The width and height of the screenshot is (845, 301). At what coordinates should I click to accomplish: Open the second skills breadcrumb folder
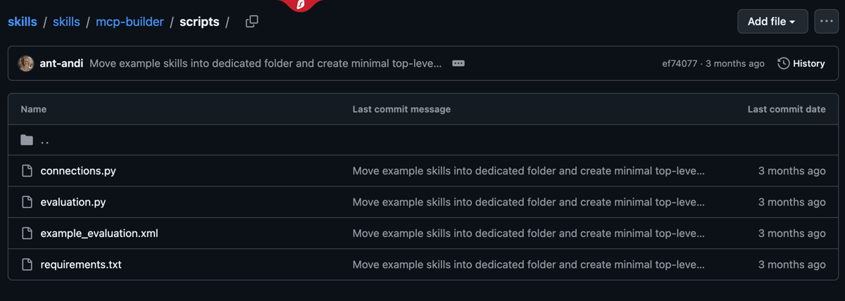[x=66, y=22]
